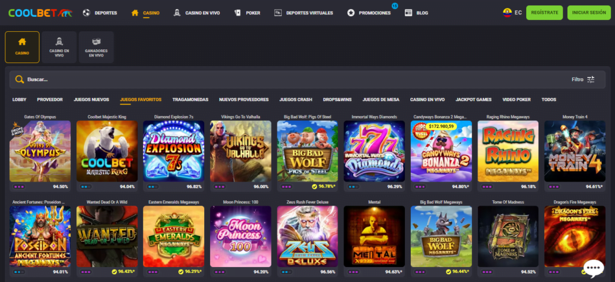Select the Casino tile with house icon
The height and width of the screenshot is (282, 615).
point(22,47)
